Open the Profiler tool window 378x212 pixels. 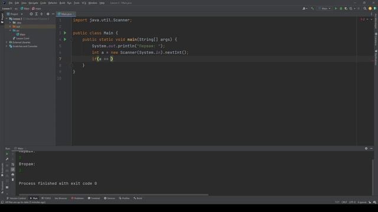[x=125, y=198]
